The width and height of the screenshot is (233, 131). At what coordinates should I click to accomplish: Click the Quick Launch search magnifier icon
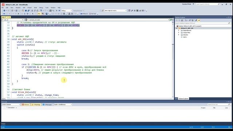point(218,4)
